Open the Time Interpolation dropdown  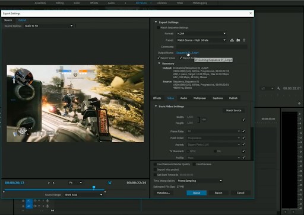(199, 181)
